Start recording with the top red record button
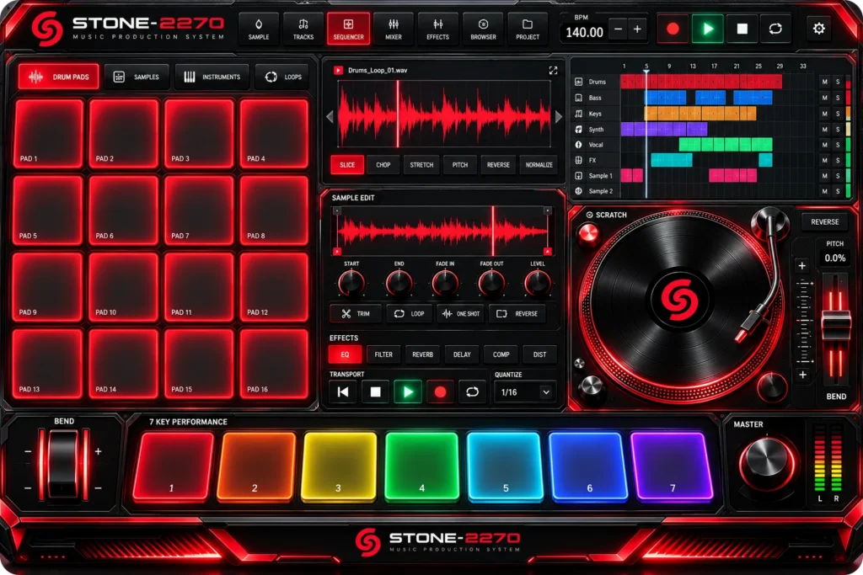The height and width of the screenshot is (575, 863). 673,29
